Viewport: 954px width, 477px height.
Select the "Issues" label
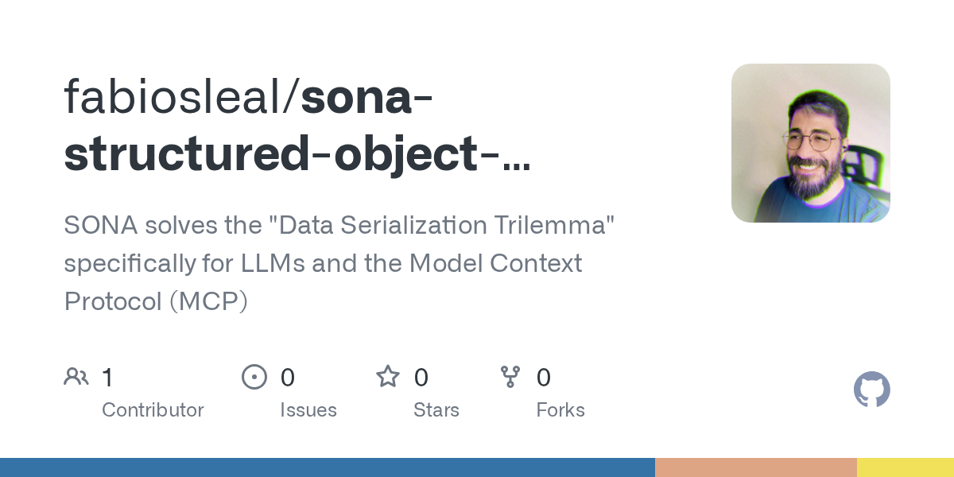click(308, 410)
